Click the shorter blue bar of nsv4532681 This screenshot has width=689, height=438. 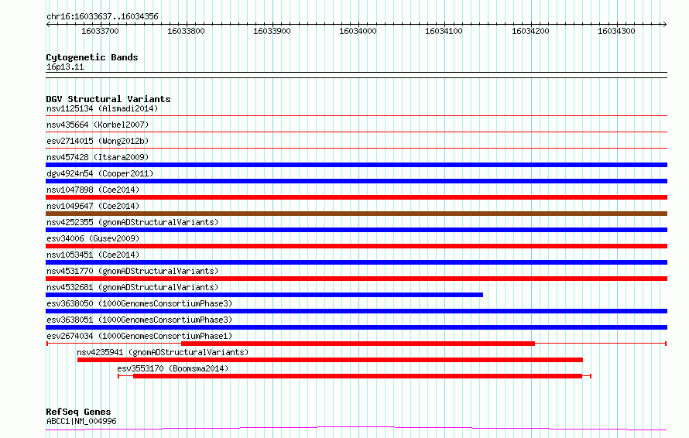[265, 295]
